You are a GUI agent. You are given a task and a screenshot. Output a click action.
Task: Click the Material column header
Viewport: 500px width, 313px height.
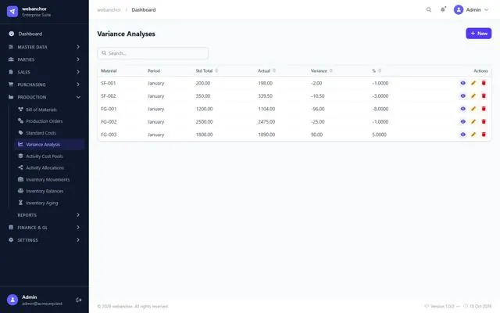(109, 71)
